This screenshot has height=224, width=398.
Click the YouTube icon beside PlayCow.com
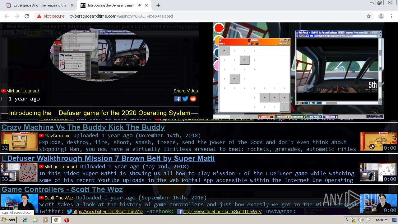coord(41,136)
